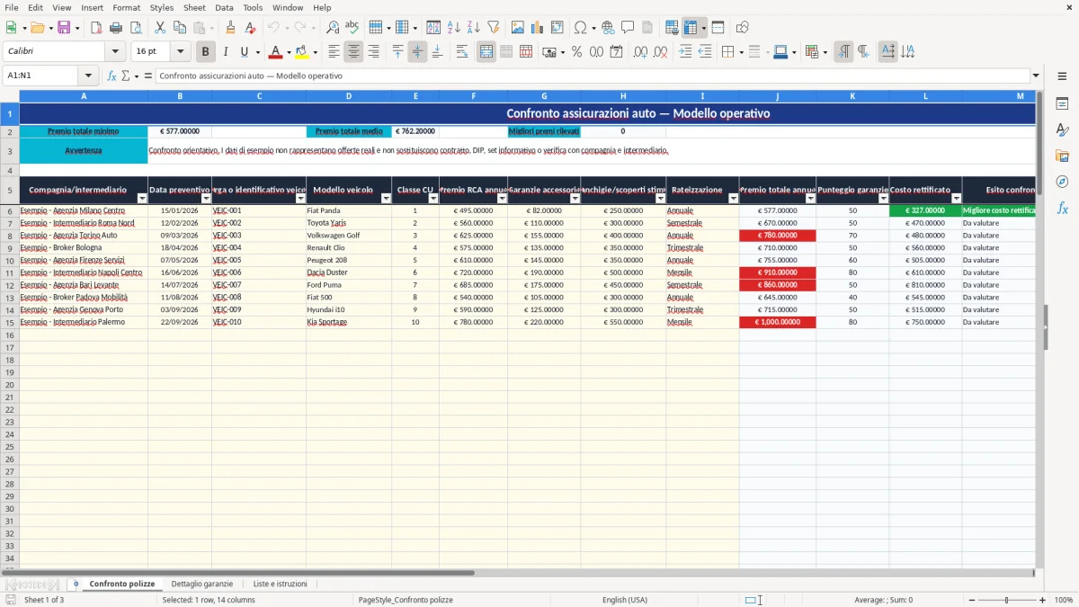Insert a hyperlink
Screen dimensions: 1079x607
[608, 28]
